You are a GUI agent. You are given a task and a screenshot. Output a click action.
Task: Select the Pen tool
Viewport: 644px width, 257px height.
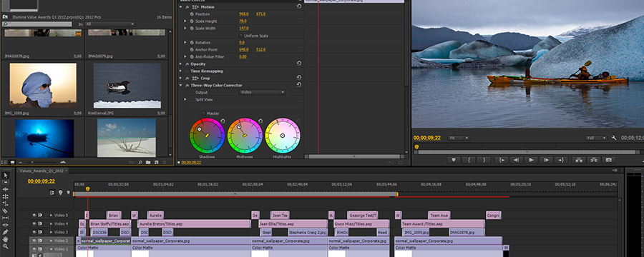point(5,232)
